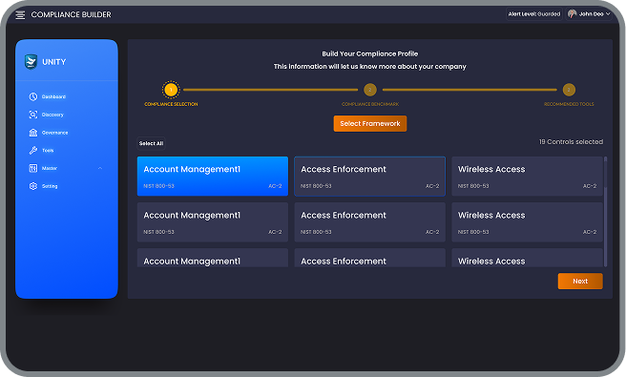This screenshot has height=377, width=626.
Task: Open the Discovery menu item
Action: click(x=52, y=115)
